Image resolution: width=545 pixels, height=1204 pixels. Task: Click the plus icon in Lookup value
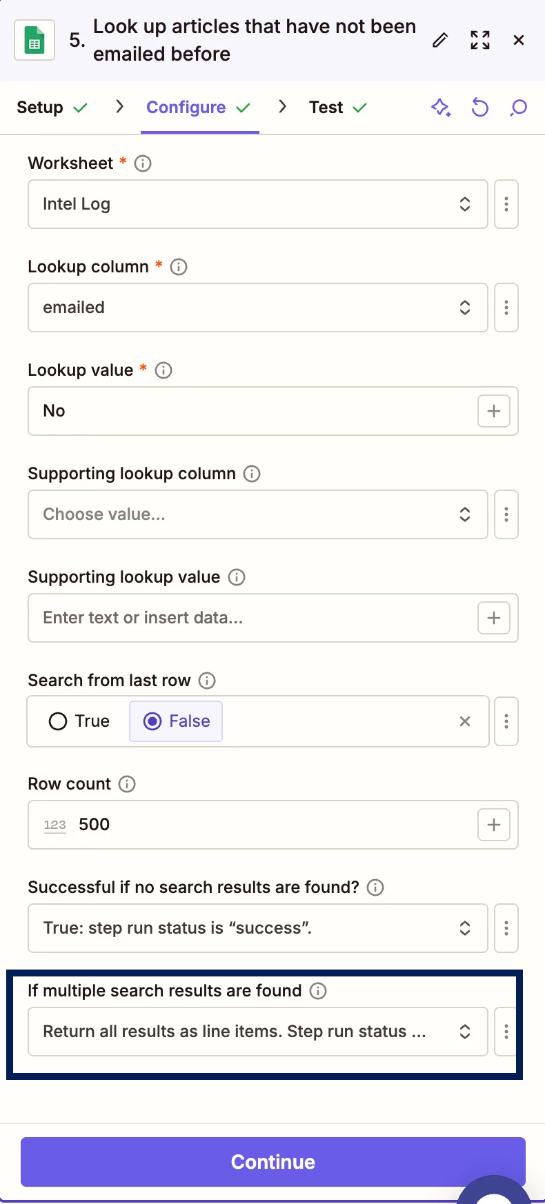[x=494, y=411]
